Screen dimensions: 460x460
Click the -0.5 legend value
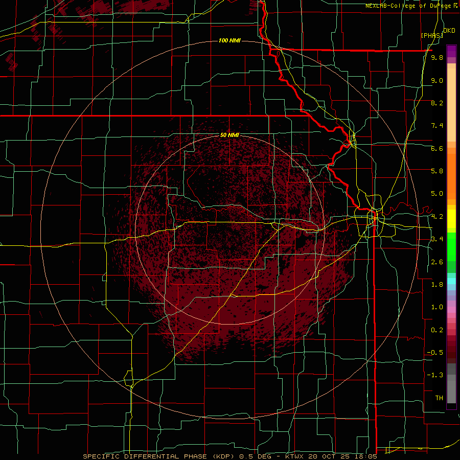[435, 353]
